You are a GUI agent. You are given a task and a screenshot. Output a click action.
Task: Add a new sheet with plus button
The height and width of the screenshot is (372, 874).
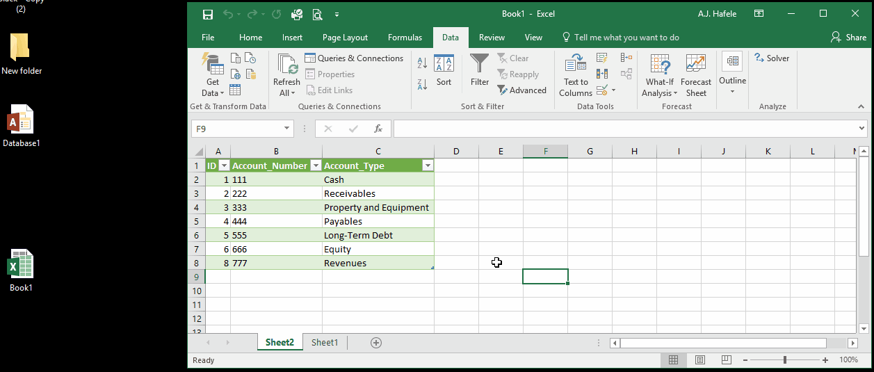376,342
